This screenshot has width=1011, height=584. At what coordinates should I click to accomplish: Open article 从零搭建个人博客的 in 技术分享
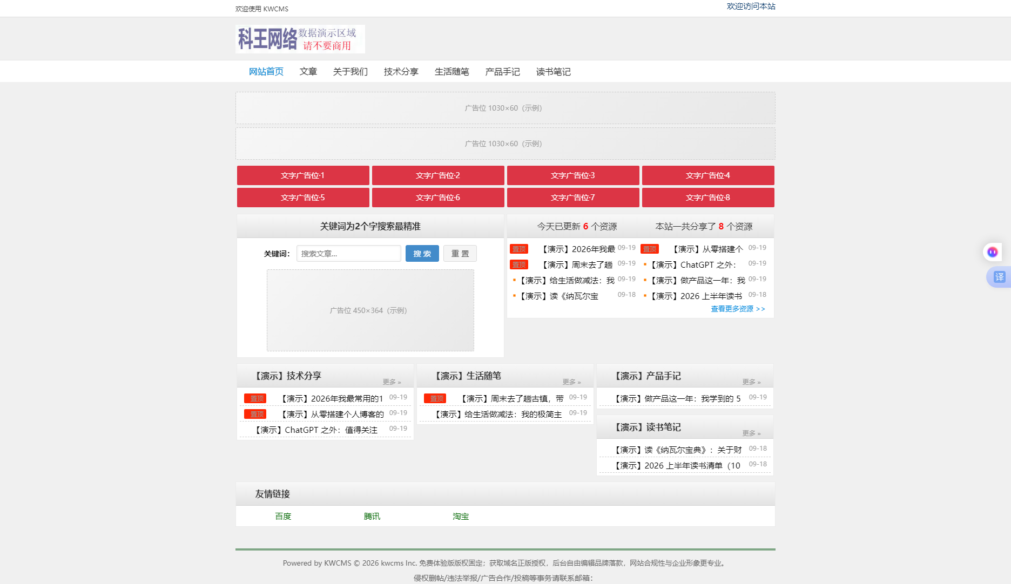[x=332, y=415]
